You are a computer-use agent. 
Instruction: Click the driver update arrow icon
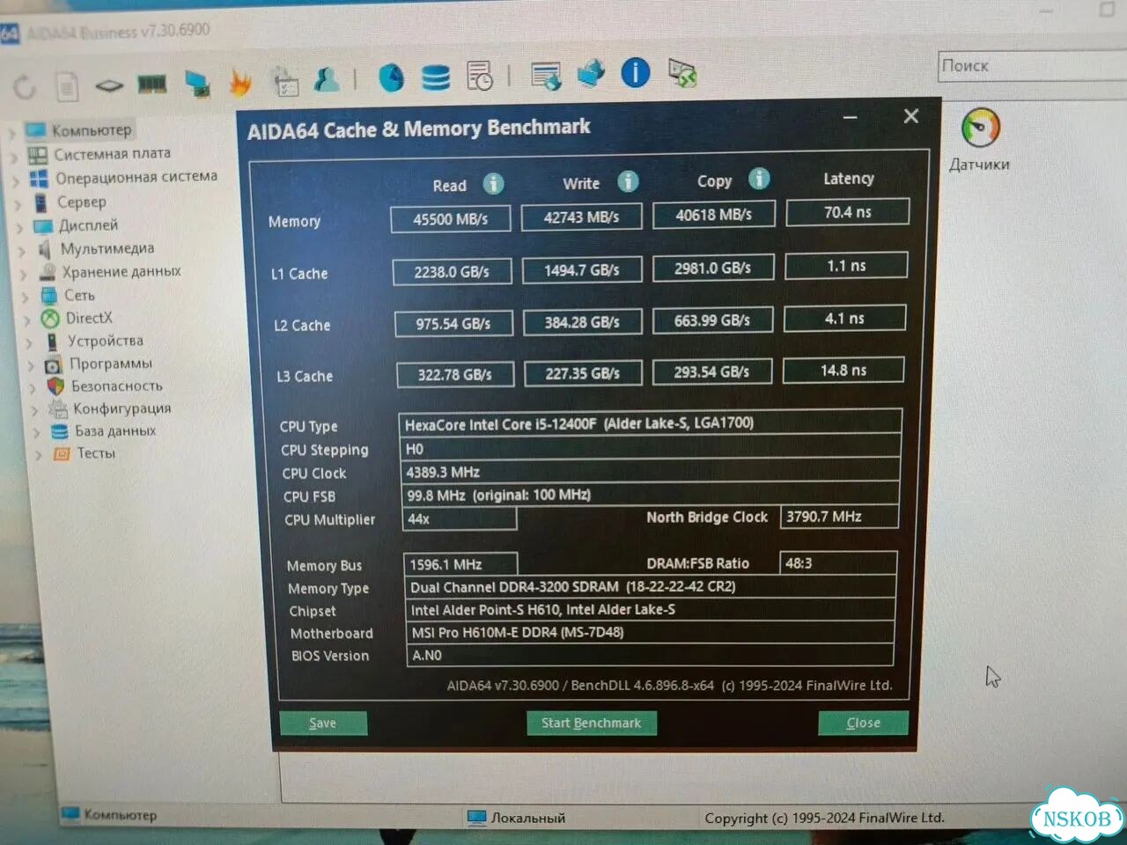[591, 74]
